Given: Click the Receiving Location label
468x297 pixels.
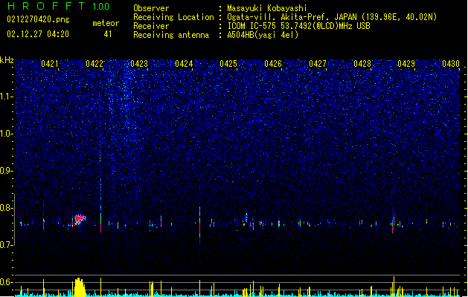Looking at the screenshot, I should pos(173,17).
